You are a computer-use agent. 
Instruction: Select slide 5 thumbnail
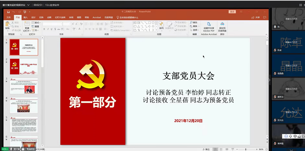click(x=24, y=125)
